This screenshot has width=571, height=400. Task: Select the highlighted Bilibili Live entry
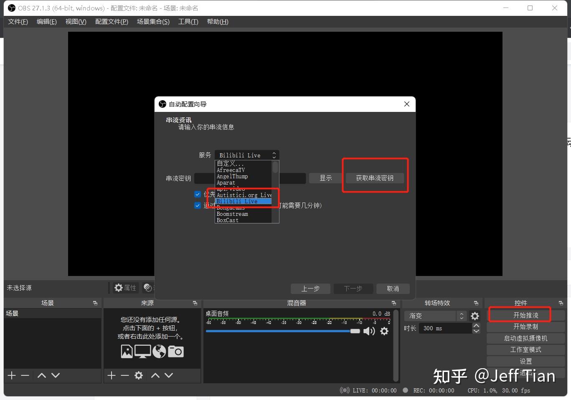[x=243, y=201]
